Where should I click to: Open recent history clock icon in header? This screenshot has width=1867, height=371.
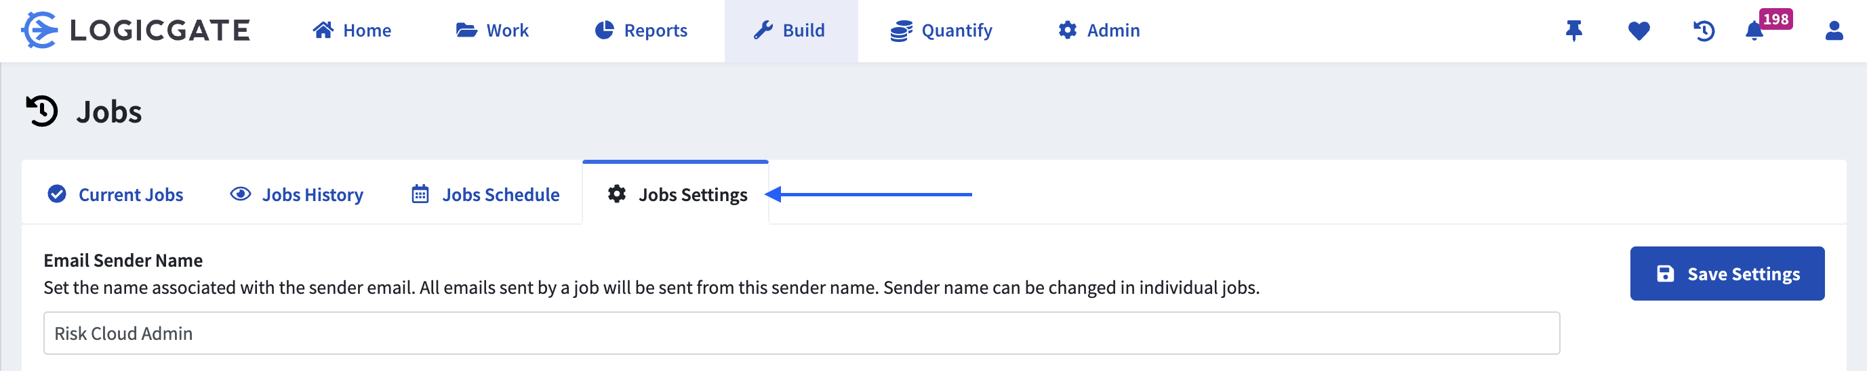tap(1703, 30)
